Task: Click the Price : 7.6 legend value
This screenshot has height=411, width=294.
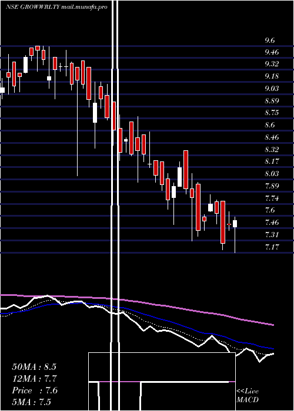Action: click(35, 390)
